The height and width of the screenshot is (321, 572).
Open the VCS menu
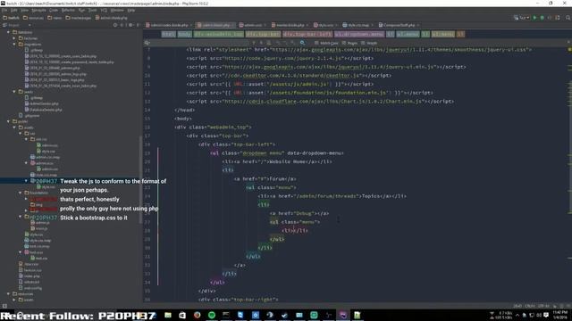[x=104, y=10]
